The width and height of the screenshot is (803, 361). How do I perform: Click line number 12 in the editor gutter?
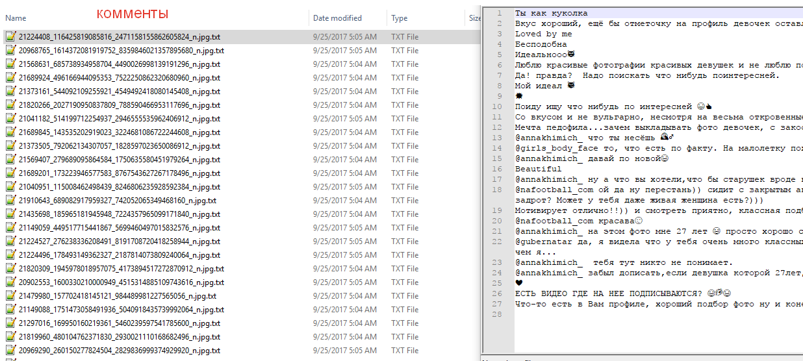tap(498, 127)
